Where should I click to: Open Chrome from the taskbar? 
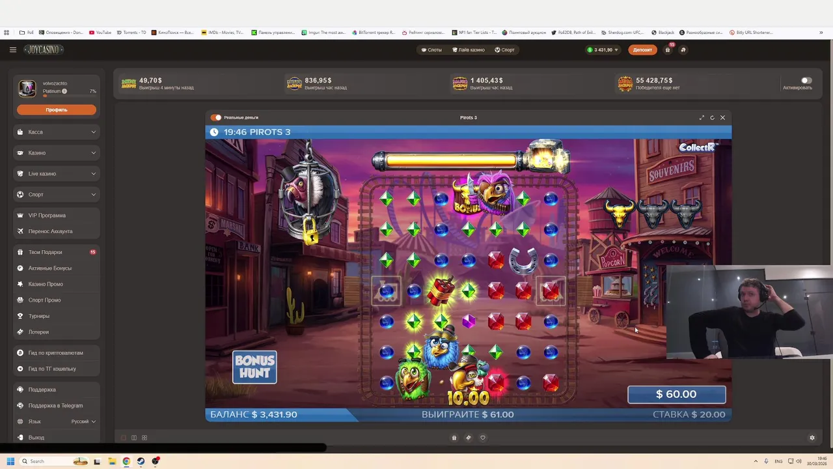(x=126, y=461)
